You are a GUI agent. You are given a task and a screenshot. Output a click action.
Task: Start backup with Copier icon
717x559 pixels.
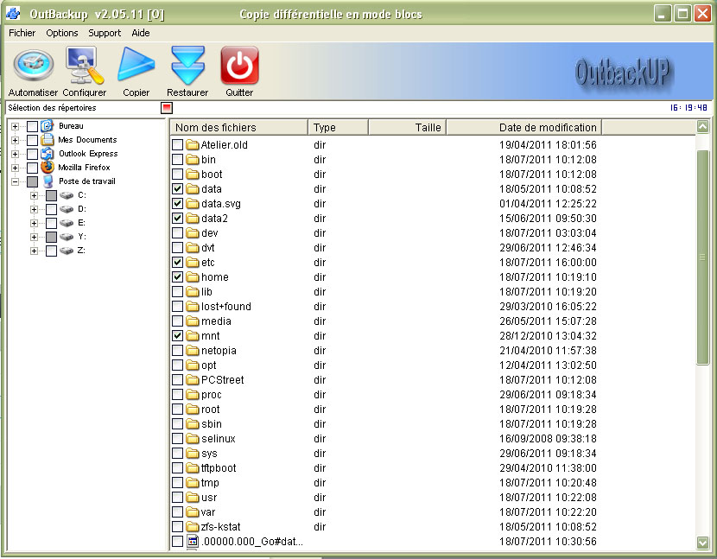136,66
